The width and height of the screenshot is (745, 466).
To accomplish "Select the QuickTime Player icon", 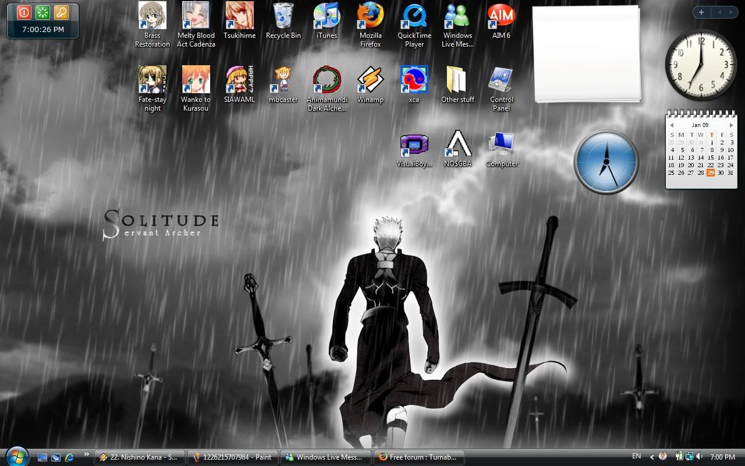I will (414, 16).
